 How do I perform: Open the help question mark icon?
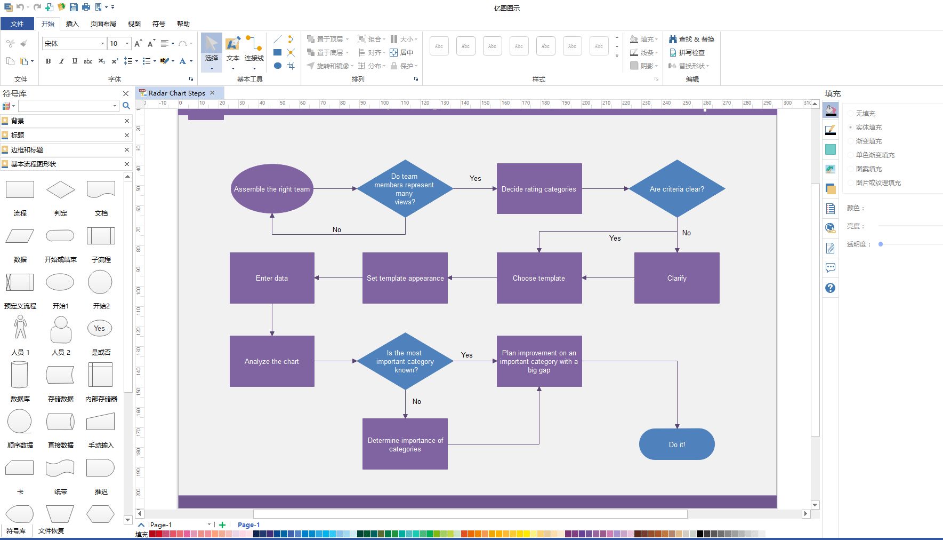coord(831,288)
